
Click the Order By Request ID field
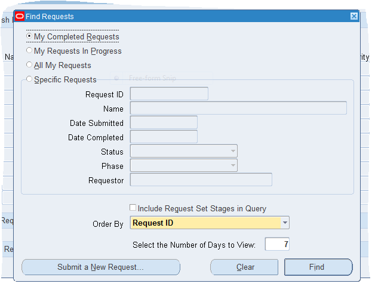(205, 223)
